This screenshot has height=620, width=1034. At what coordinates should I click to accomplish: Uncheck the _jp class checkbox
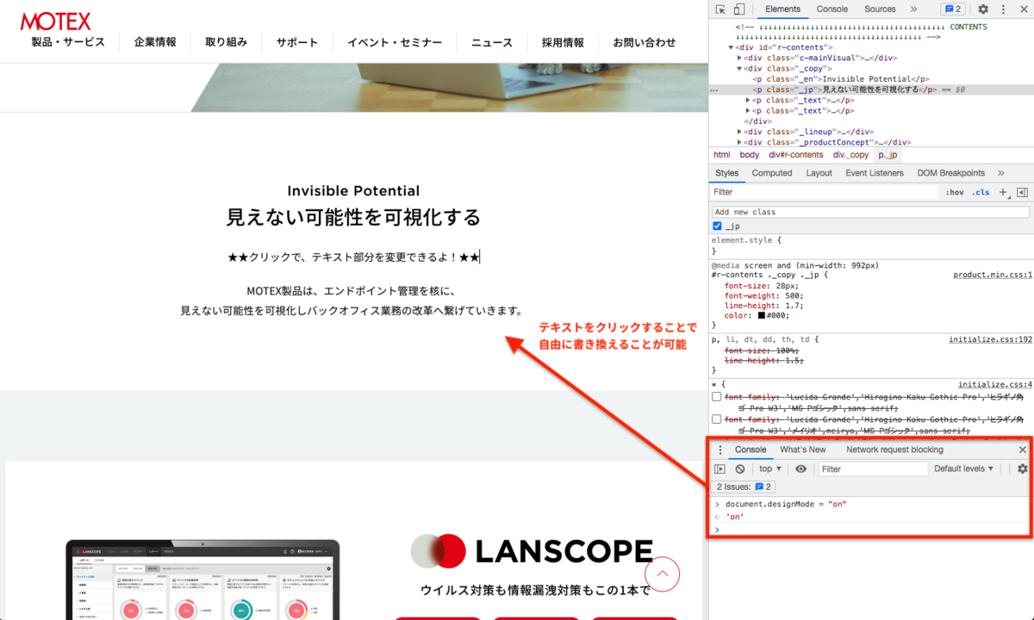tap(717, 226)
